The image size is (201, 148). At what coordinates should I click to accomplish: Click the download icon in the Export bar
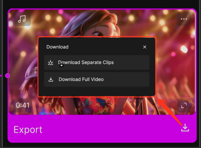(x=185, y=128)
